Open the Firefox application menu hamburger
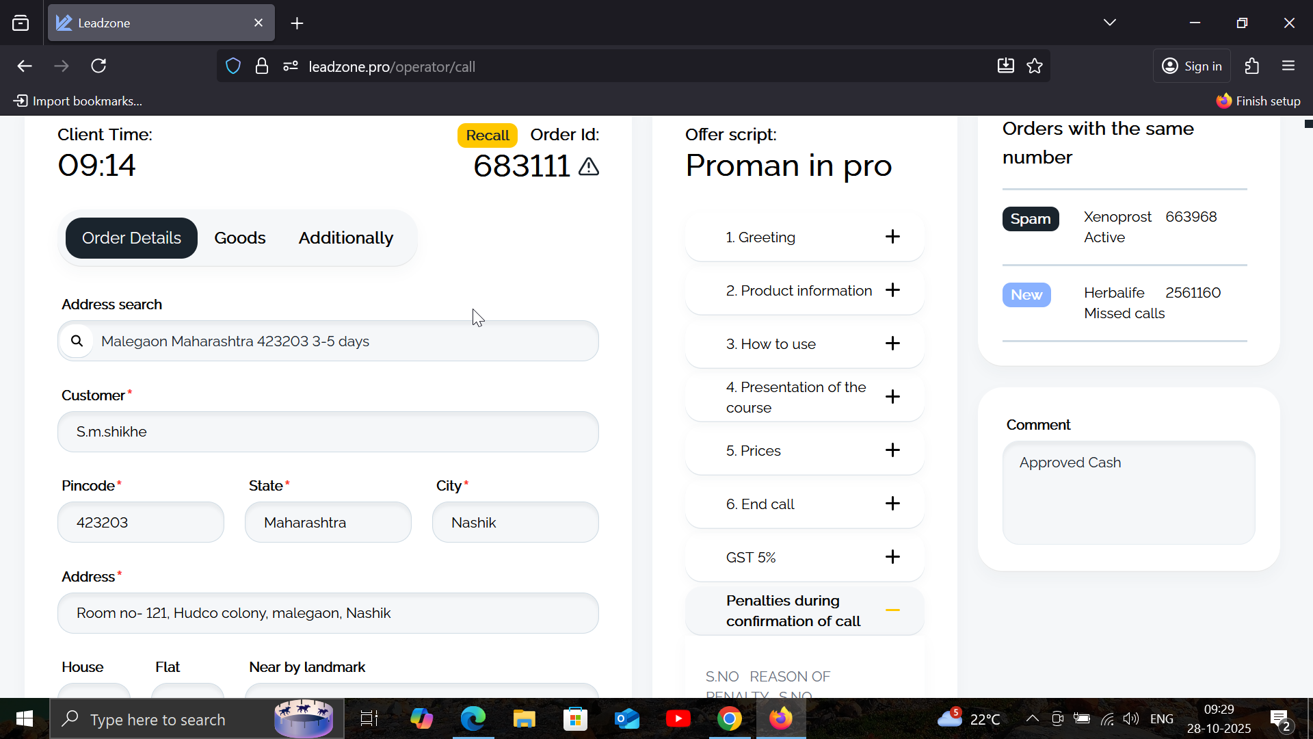This screenshot has height=739, width=1313. tap(1288, 66)
